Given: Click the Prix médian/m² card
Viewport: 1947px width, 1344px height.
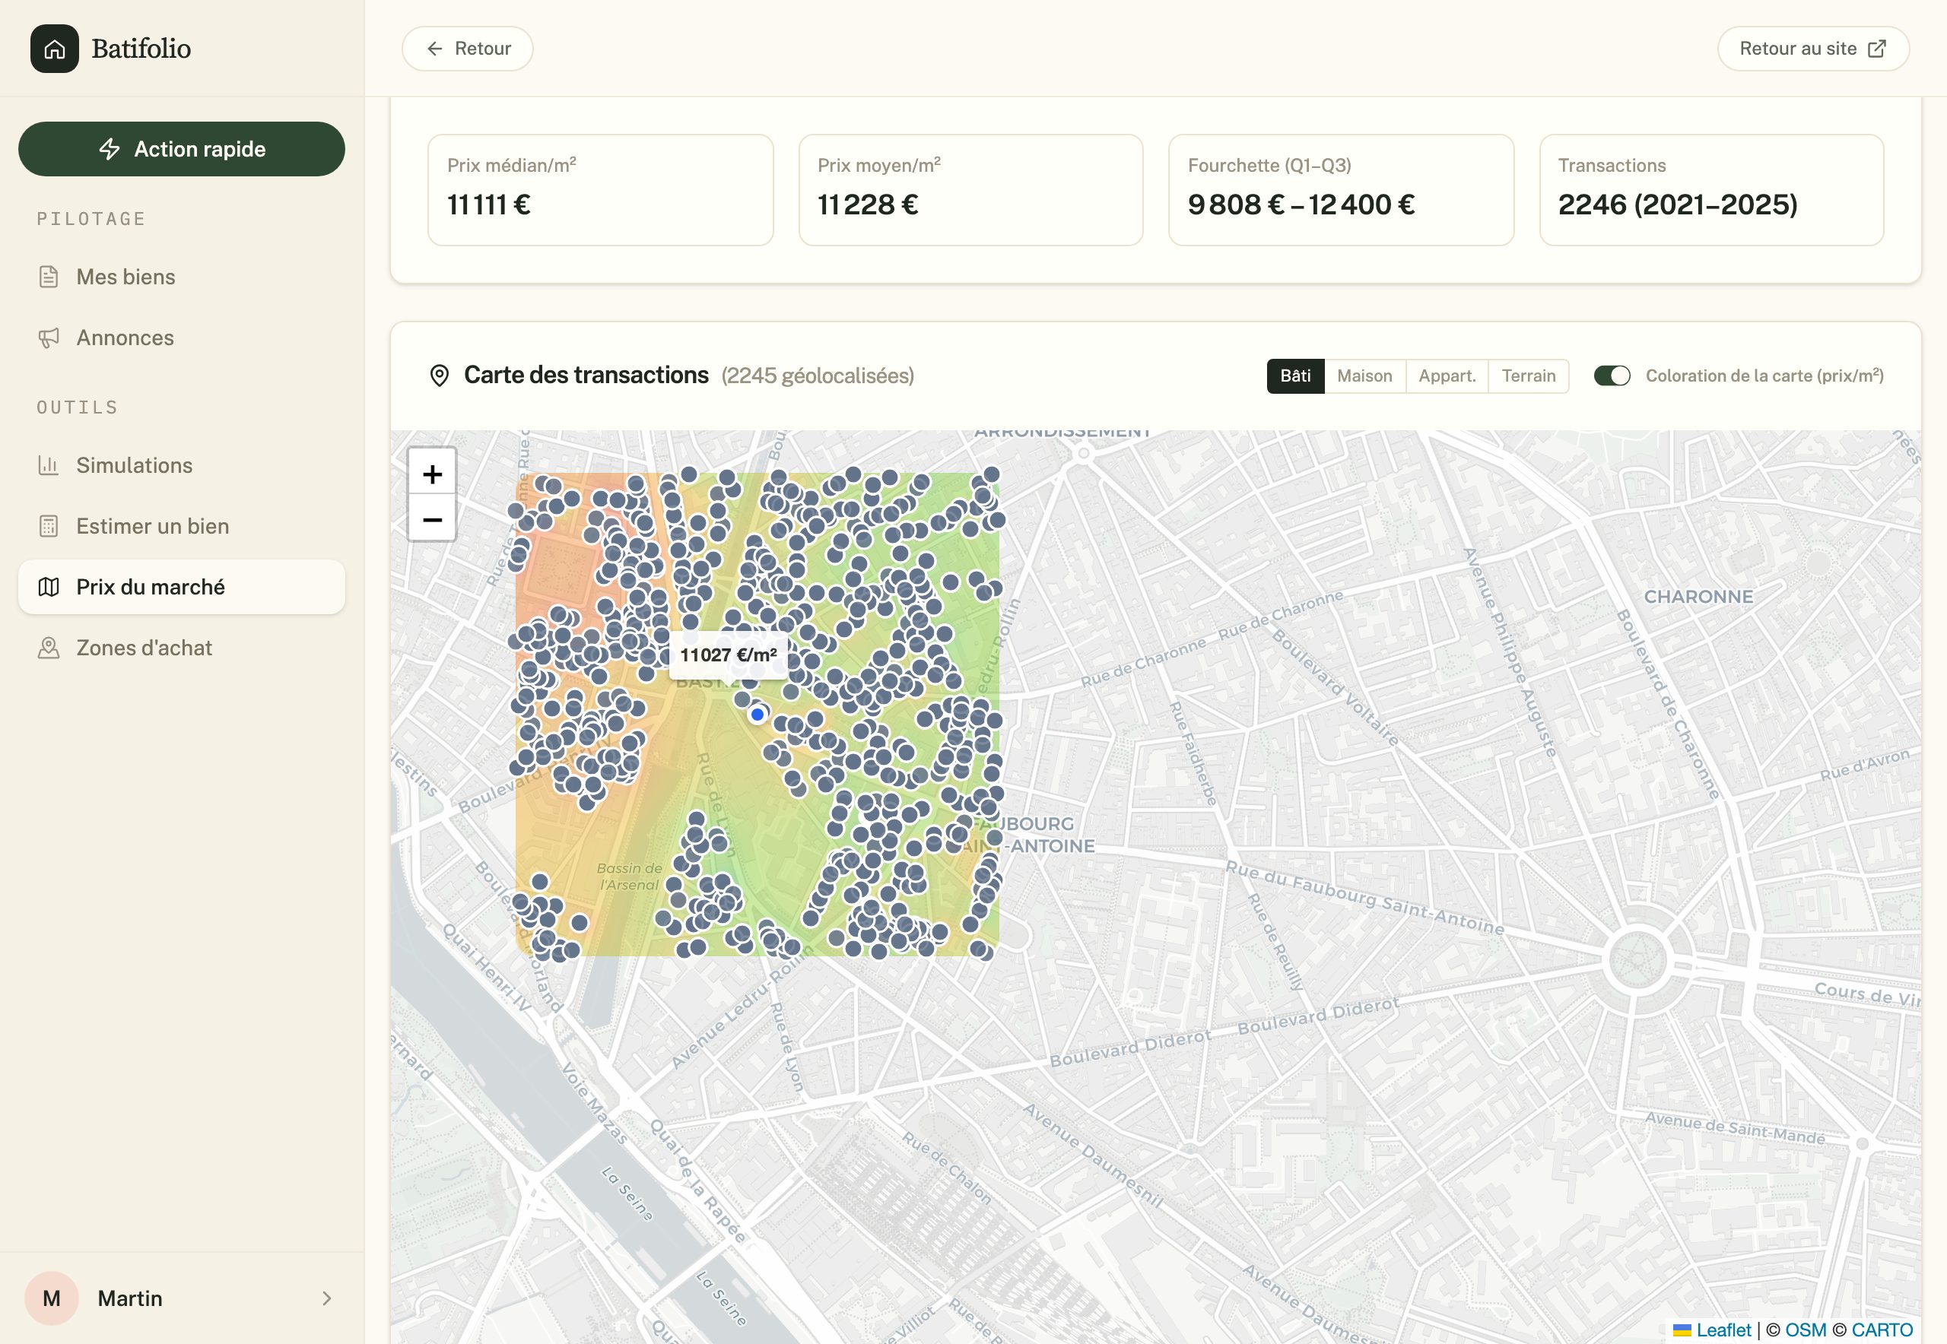Looking at the screenshot, I should 601,190.
